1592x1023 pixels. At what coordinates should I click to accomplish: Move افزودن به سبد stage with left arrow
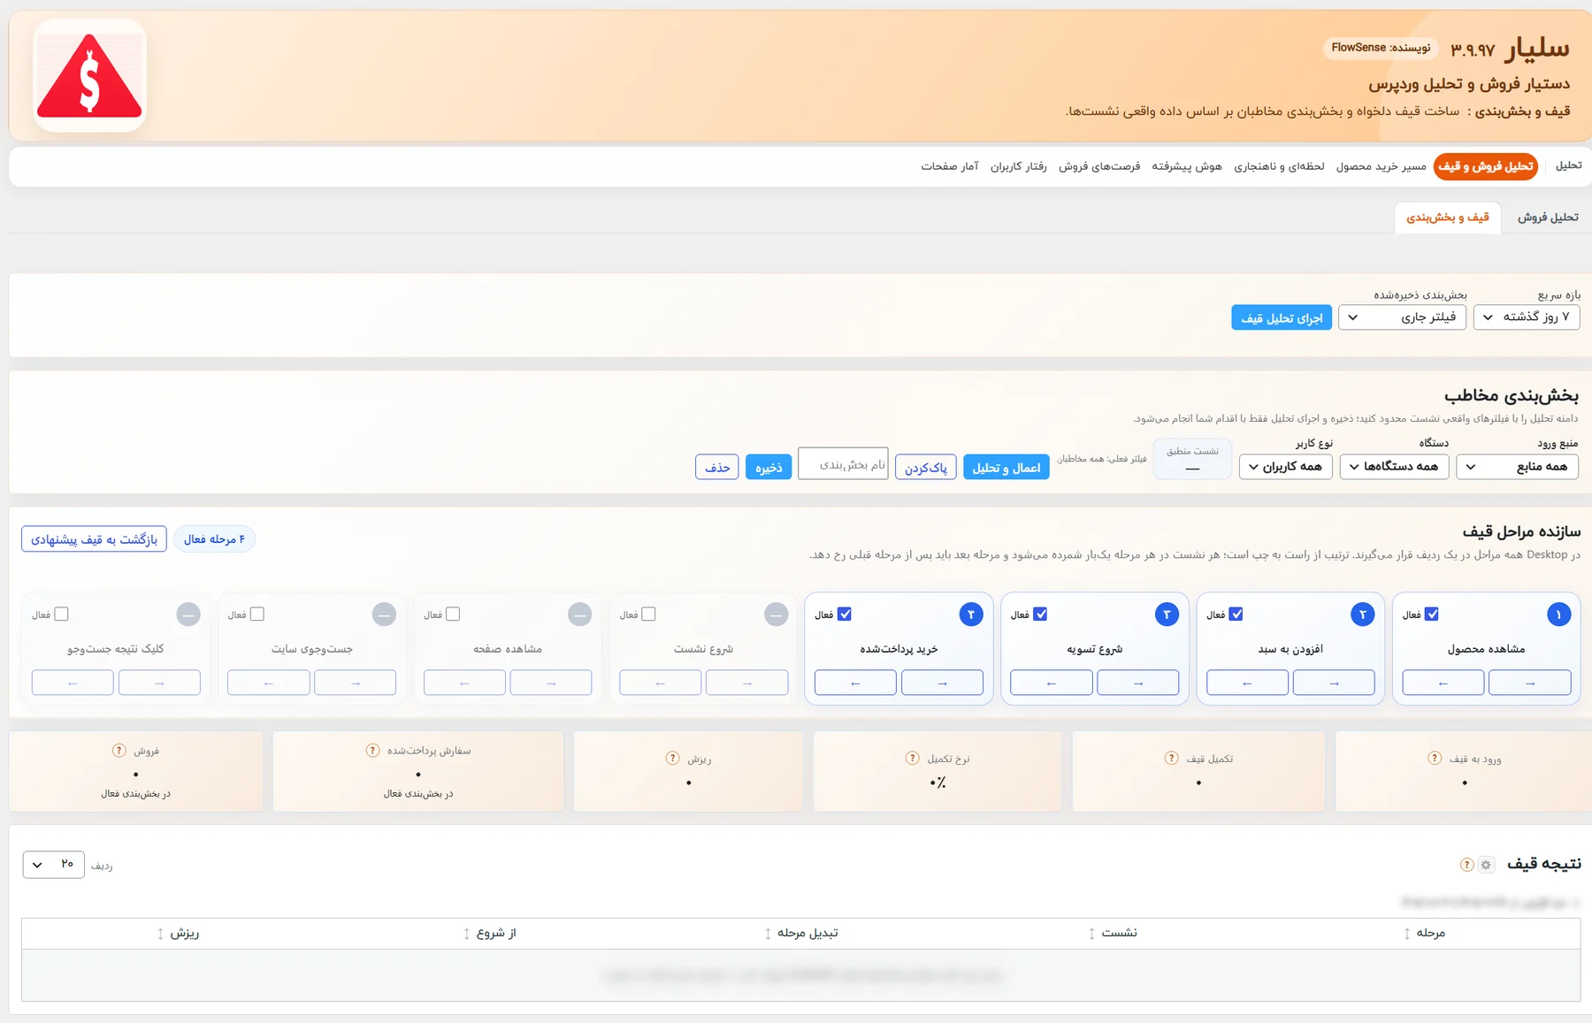[1247, 683]
